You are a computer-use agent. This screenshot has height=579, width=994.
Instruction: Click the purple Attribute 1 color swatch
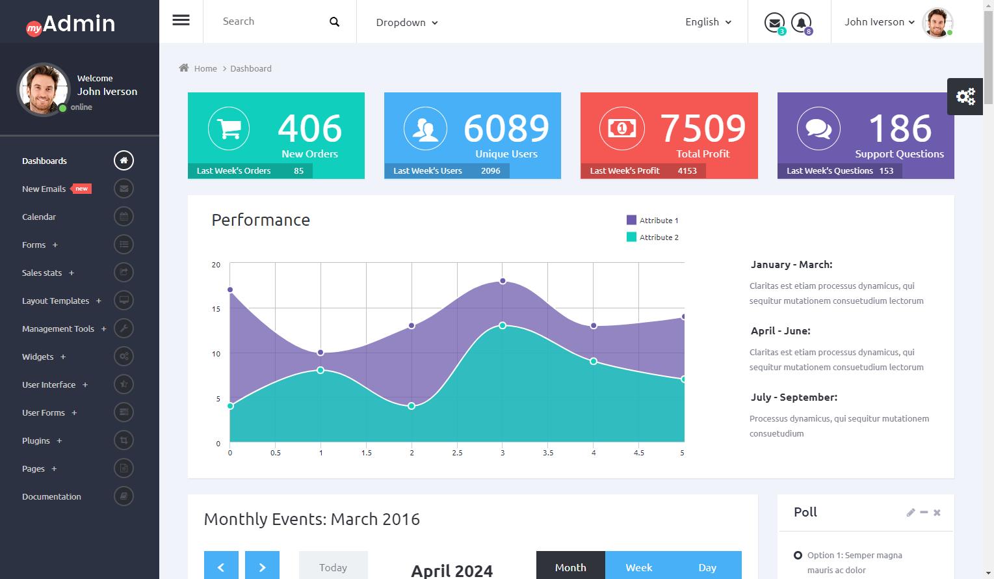pos(631,220)
